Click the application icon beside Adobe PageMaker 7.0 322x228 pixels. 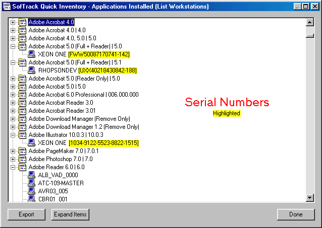(22, 151)
